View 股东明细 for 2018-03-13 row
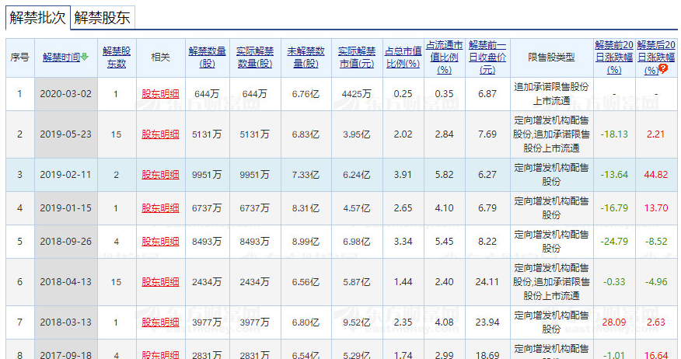This screenshot has height=359, width=681. (x=160, y=322)
